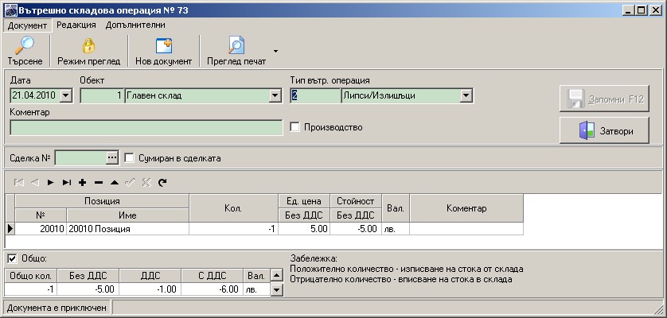Check Сумиран в сделката option
This screenshot has width=667, height=318.
coord(129,158)
